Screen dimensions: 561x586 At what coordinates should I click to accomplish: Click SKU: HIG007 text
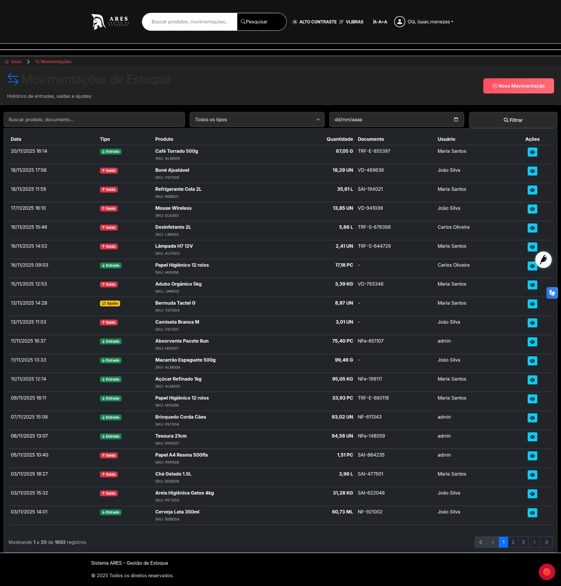(167, 348)
